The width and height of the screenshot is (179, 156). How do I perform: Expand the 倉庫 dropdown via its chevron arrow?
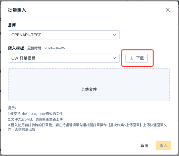[114, 35]
